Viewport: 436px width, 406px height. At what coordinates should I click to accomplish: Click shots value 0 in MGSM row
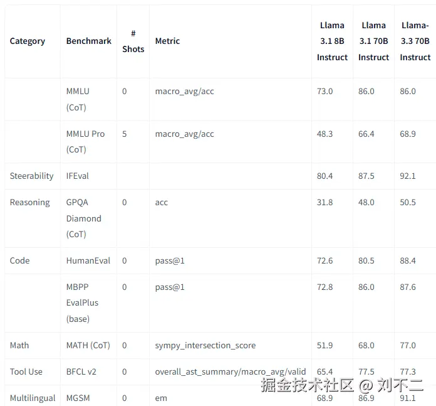pyautogui.click(x=124, y=398)
